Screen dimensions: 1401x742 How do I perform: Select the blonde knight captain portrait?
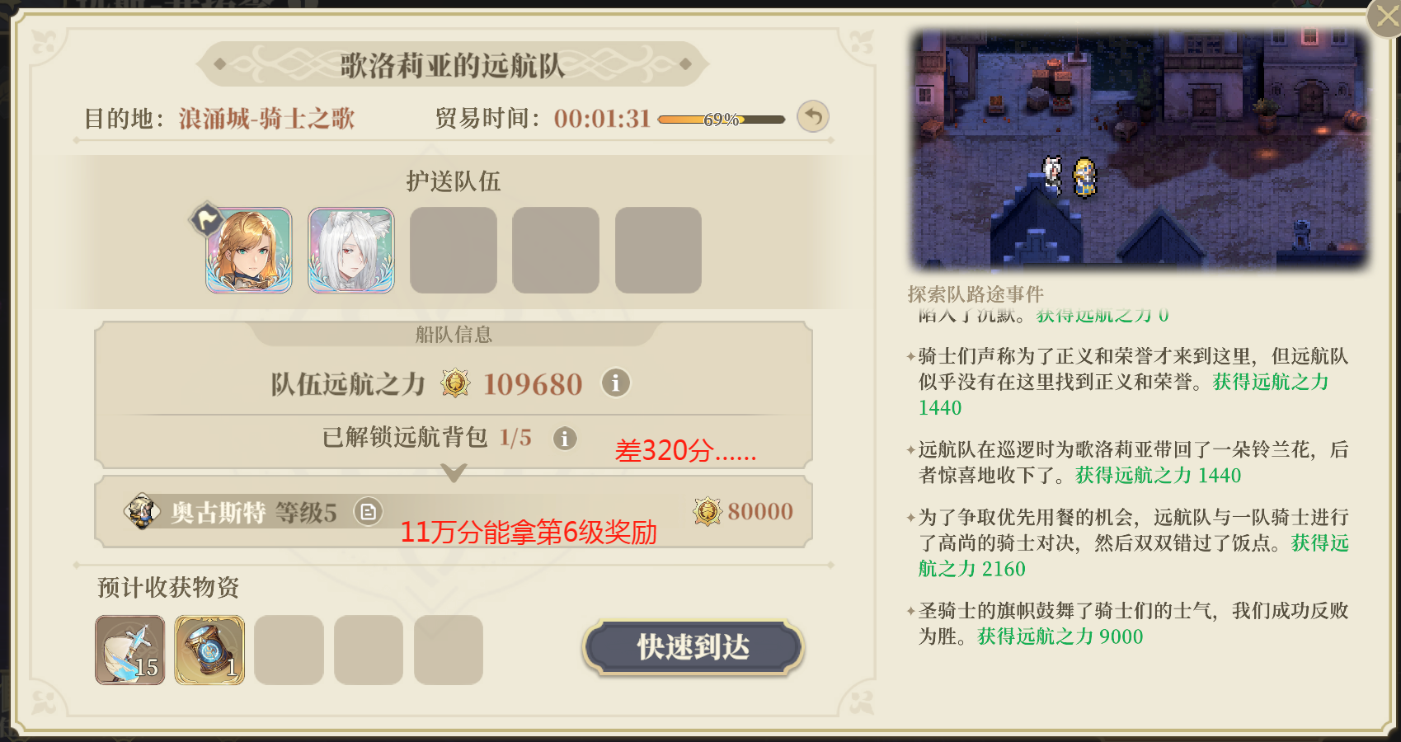pyautogui.click(x=248, y=250)
